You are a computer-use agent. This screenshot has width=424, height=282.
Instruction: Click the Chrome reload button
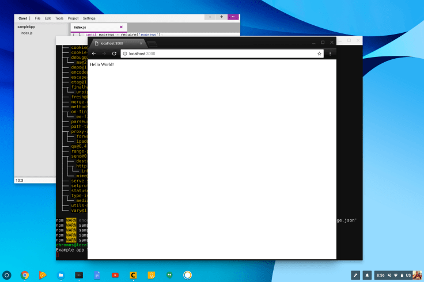coord(114,54)
